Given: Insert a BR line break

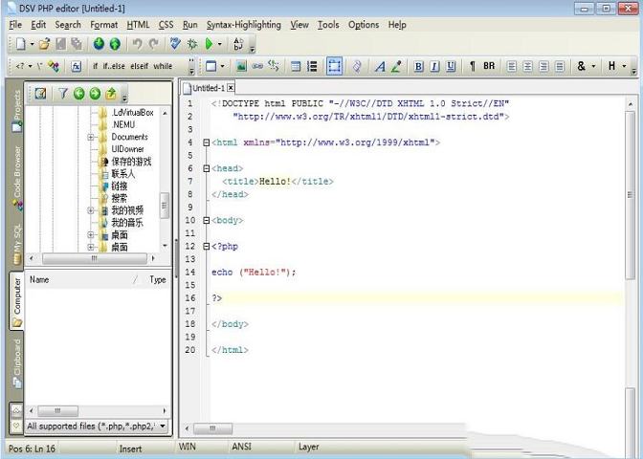Looking at the screenshot, I should click(489, 66).
